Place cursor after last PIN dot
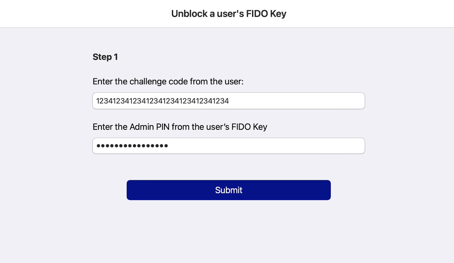The height and width of the screenshot is (263, 454). click(169, 146)
